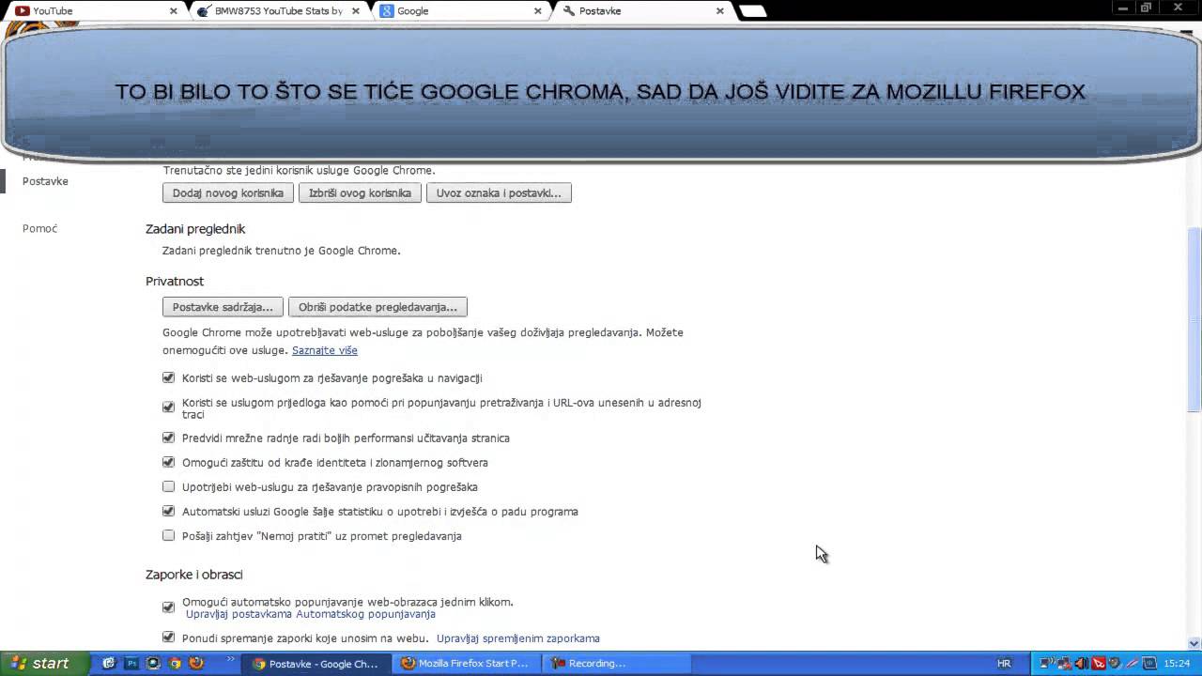
Task: Switch to the YouTube tab
Action: 94,11
